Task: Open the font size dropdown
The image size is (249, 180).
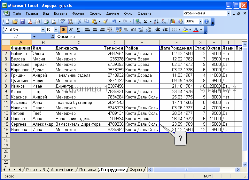Action: pyautogui.click(x=56, y=30)
